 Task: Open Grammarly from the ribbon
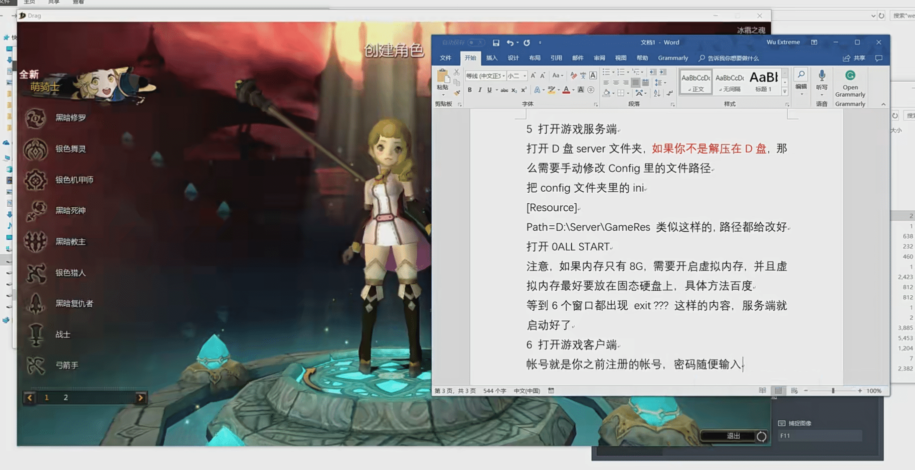[x=850, y=84]
